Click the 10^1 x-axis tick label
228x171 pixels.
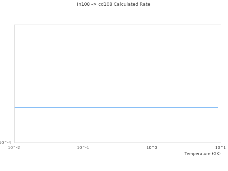(221, 147)
